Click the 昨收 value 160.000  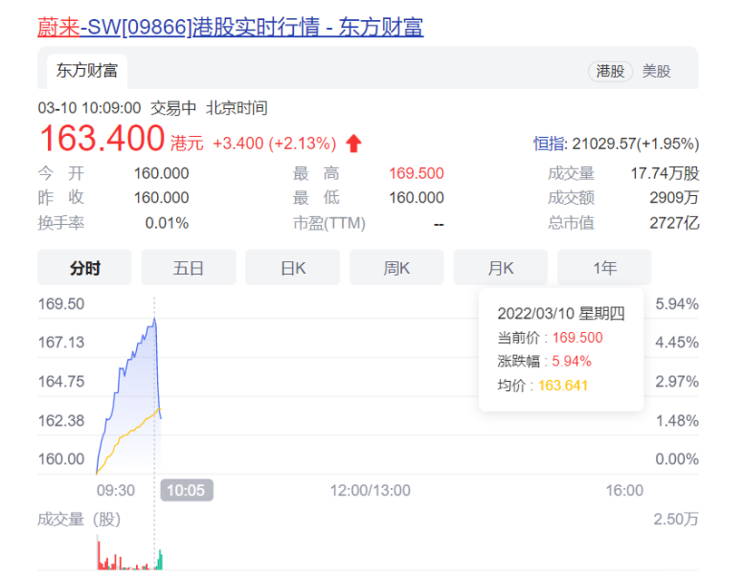(x=162, y=198)
